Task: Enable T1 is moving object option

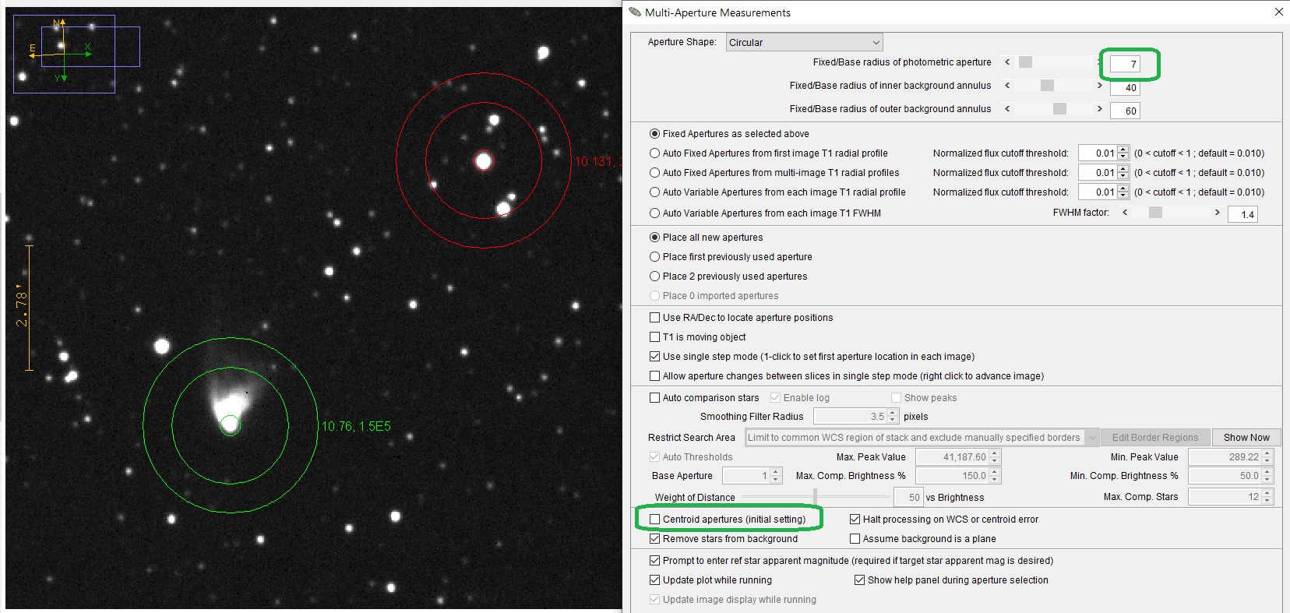Action: coord(655,337)
